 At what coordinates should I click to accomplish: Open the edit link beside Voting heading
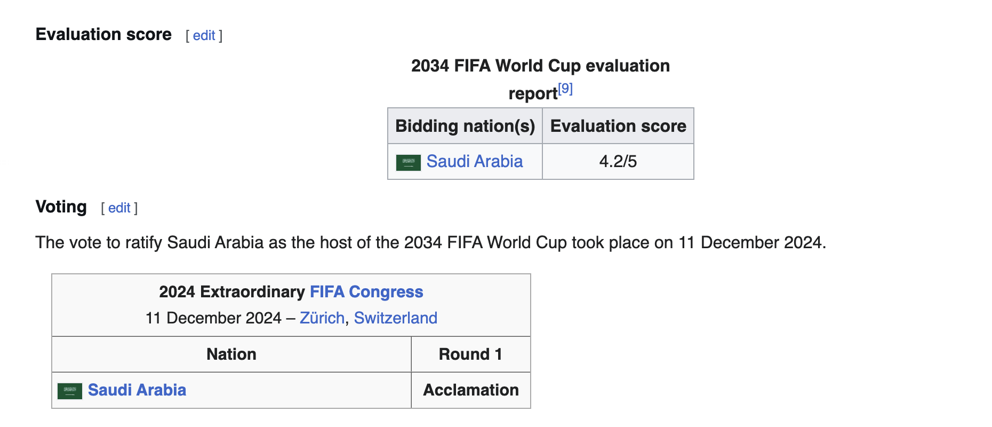tap(119, 208)
